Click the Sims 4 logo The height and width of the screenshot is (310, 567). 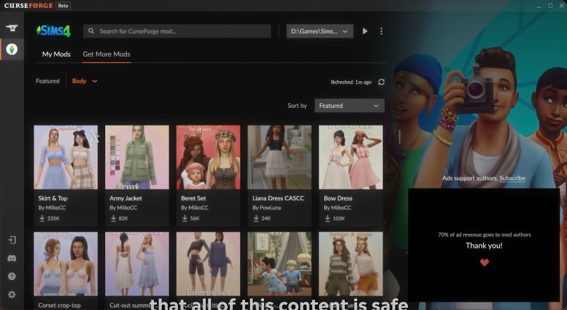pyautogui.click(x=53, y=31)
